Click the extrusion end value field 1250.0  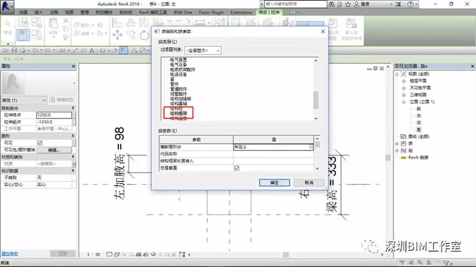(54, 115)
